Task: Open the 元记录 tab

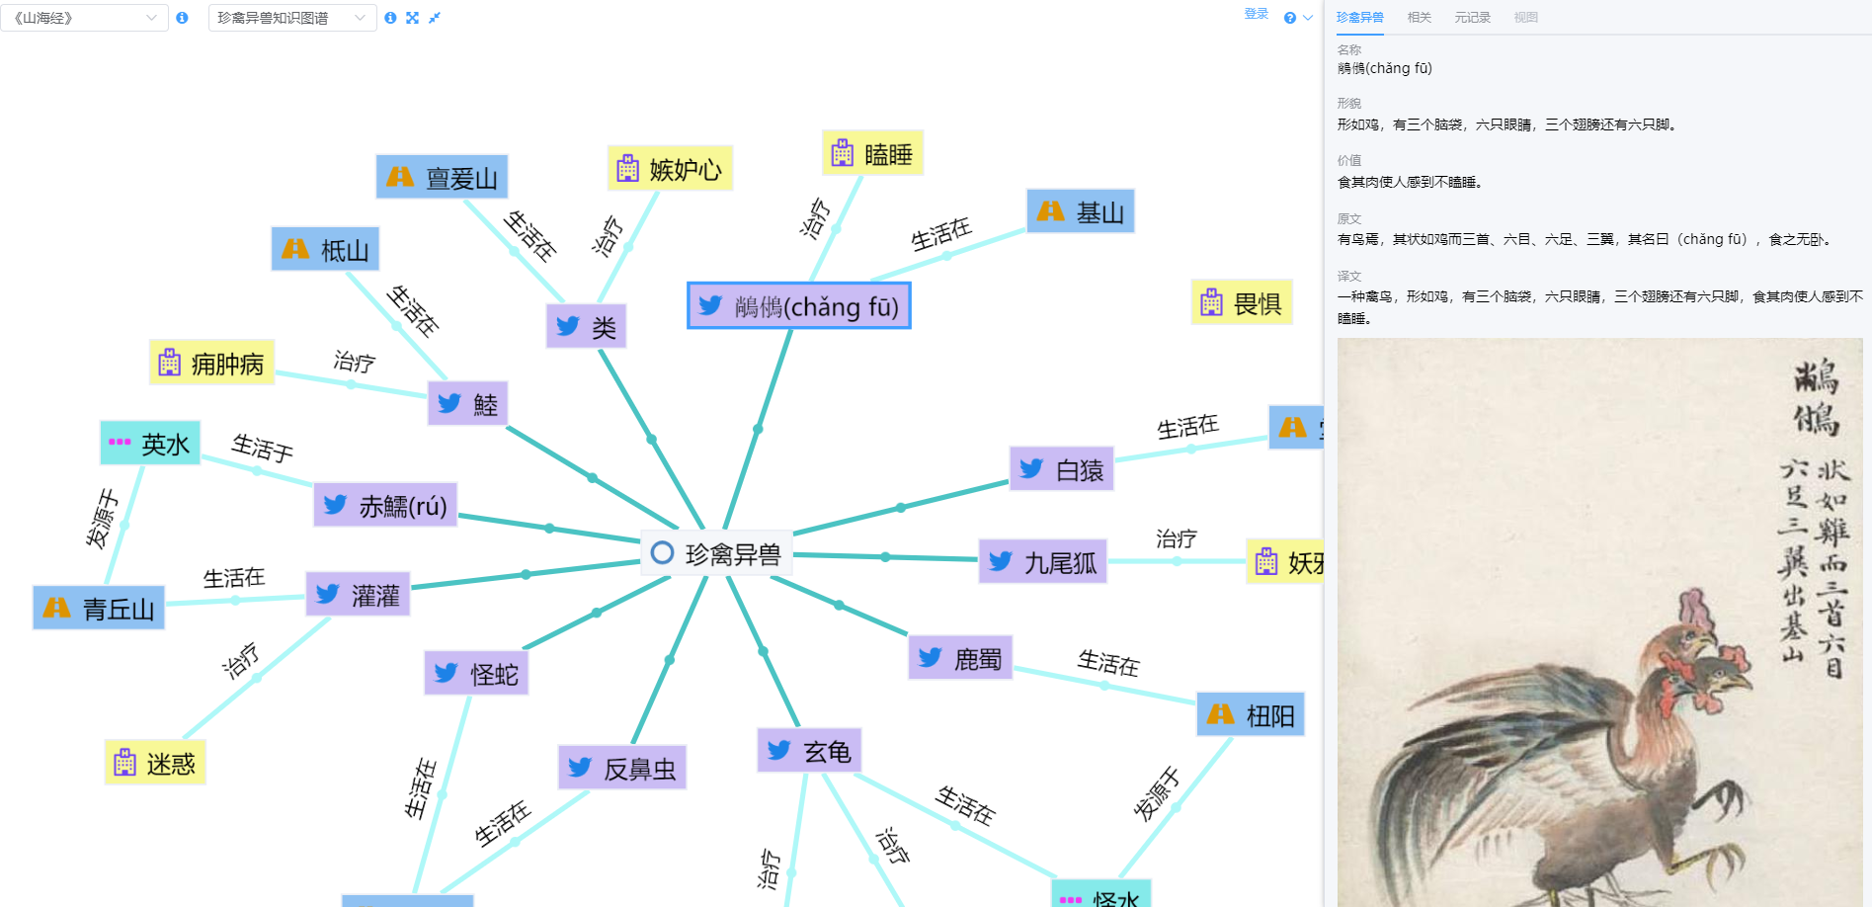Action: click(1472, 18)
